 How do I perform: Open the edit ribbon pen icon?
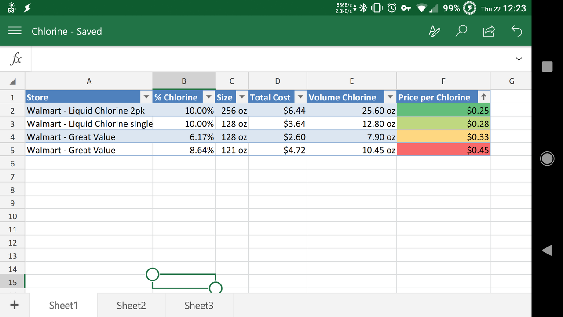pyautogui.click(x=434, y=31)
